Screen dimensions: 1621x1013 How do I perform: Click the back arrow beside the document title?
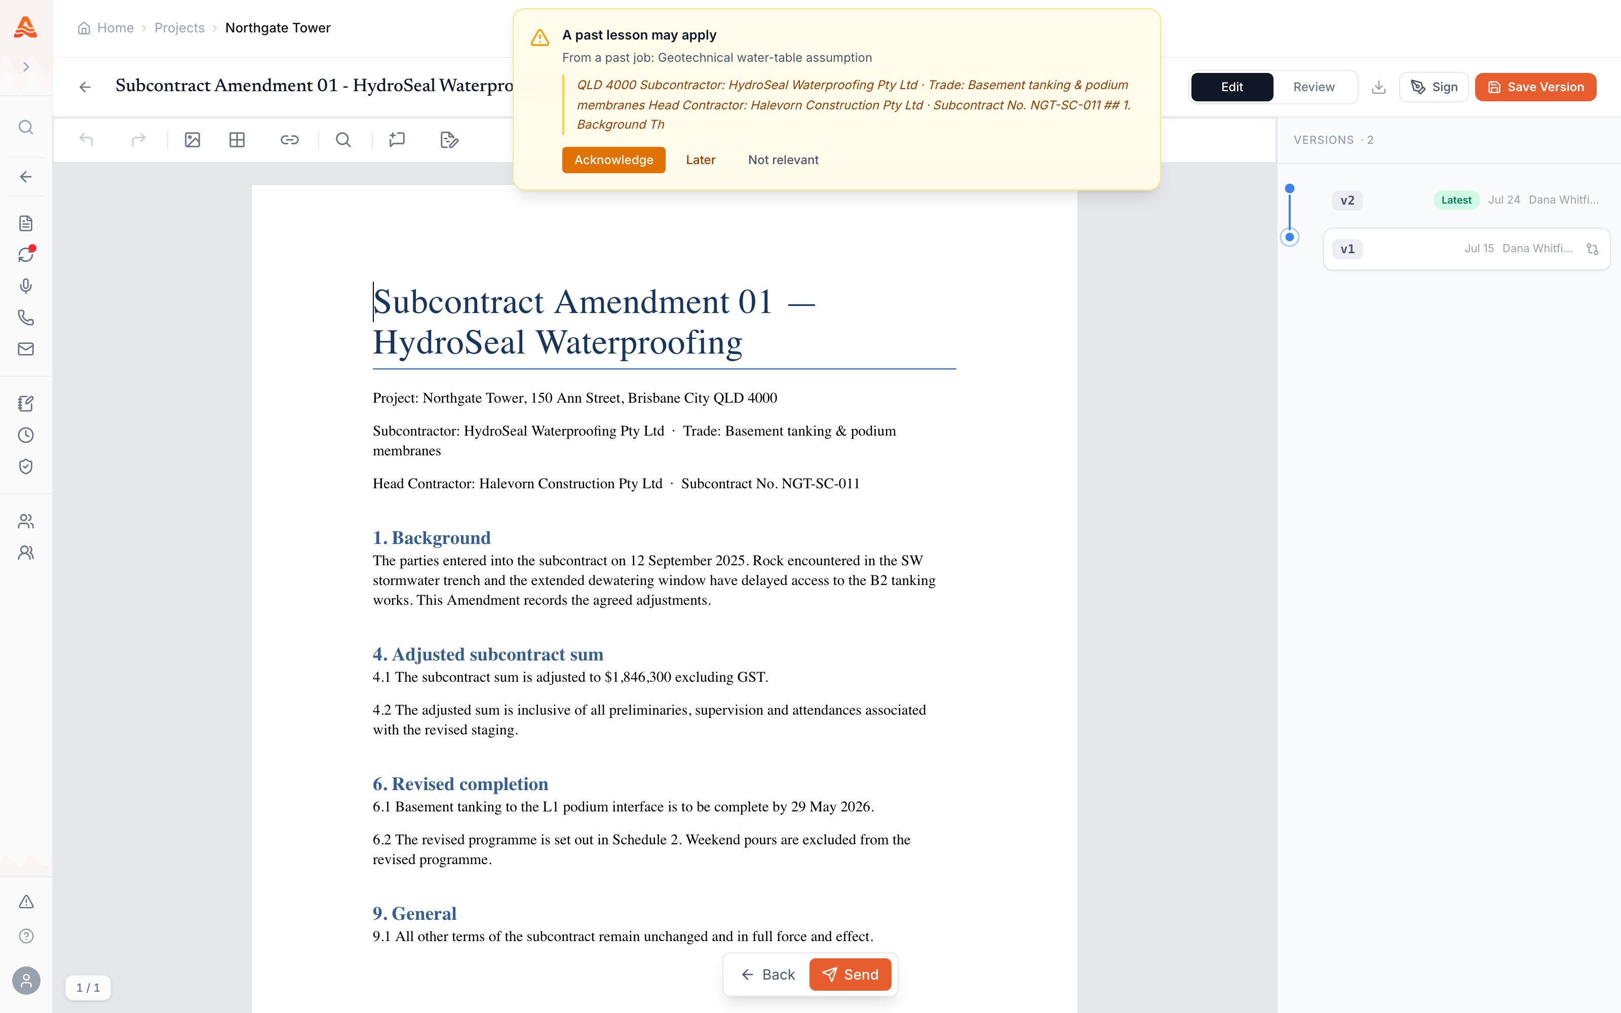85,87
